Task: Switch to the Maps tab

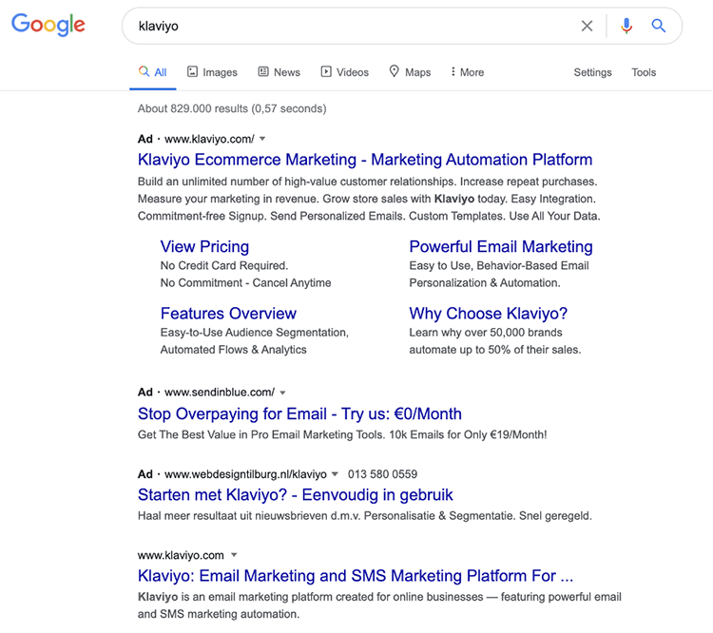Action: pos(410,72)
